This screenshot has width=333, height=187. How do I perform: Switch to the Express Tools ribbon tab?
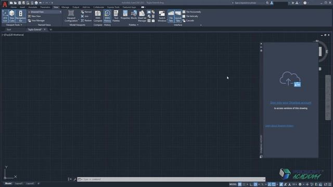pos(113,7)
